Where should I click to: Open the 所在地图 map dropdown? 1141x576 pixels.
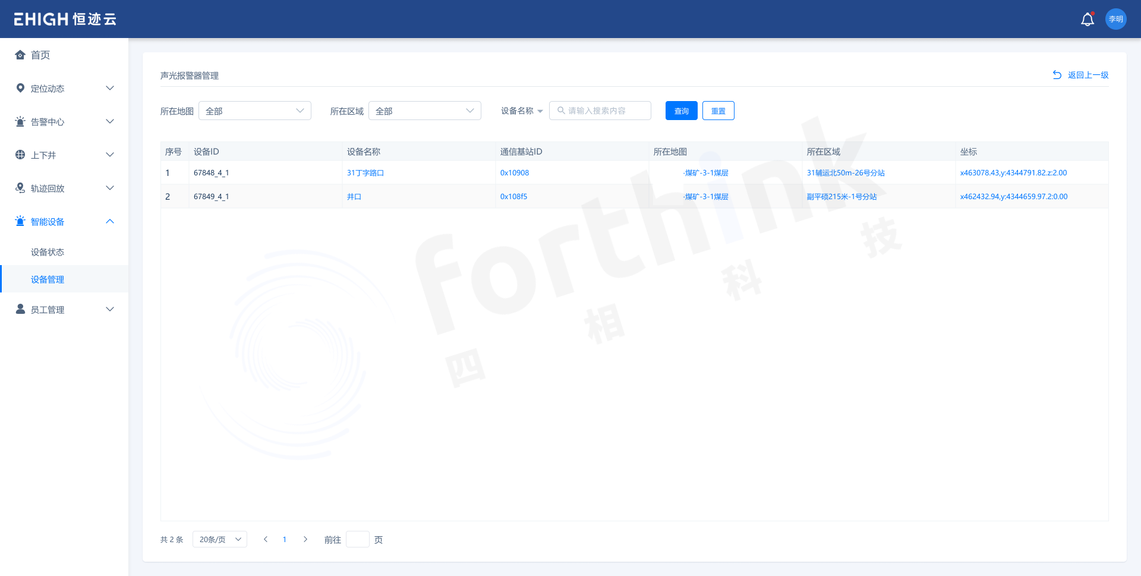click(x=254, y=111)
